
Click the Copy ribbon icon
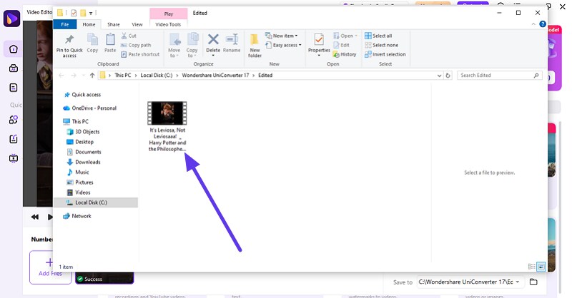[92, 39]
